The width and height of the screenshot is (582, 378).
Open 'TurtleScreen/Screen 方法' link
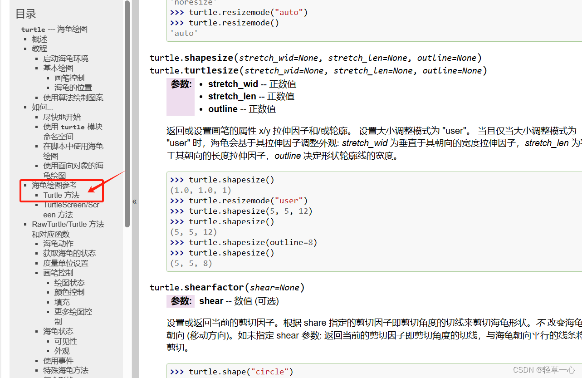click(71, 210)
